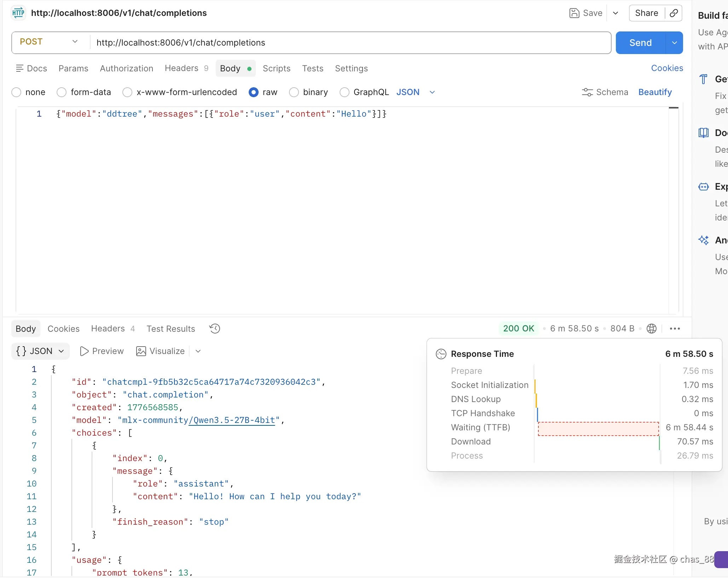This screenshot has width=728, height=578.
Task: Click the Preview play icon
Action: (84, 351)
